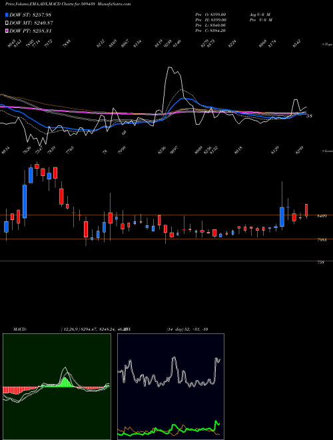Click the Pre H: 8399.00 value
333x440 pixels.
[211, 20]
